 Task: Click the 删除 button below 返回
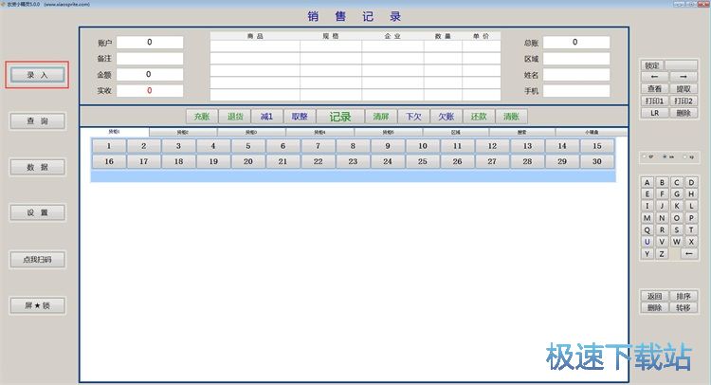654,307
